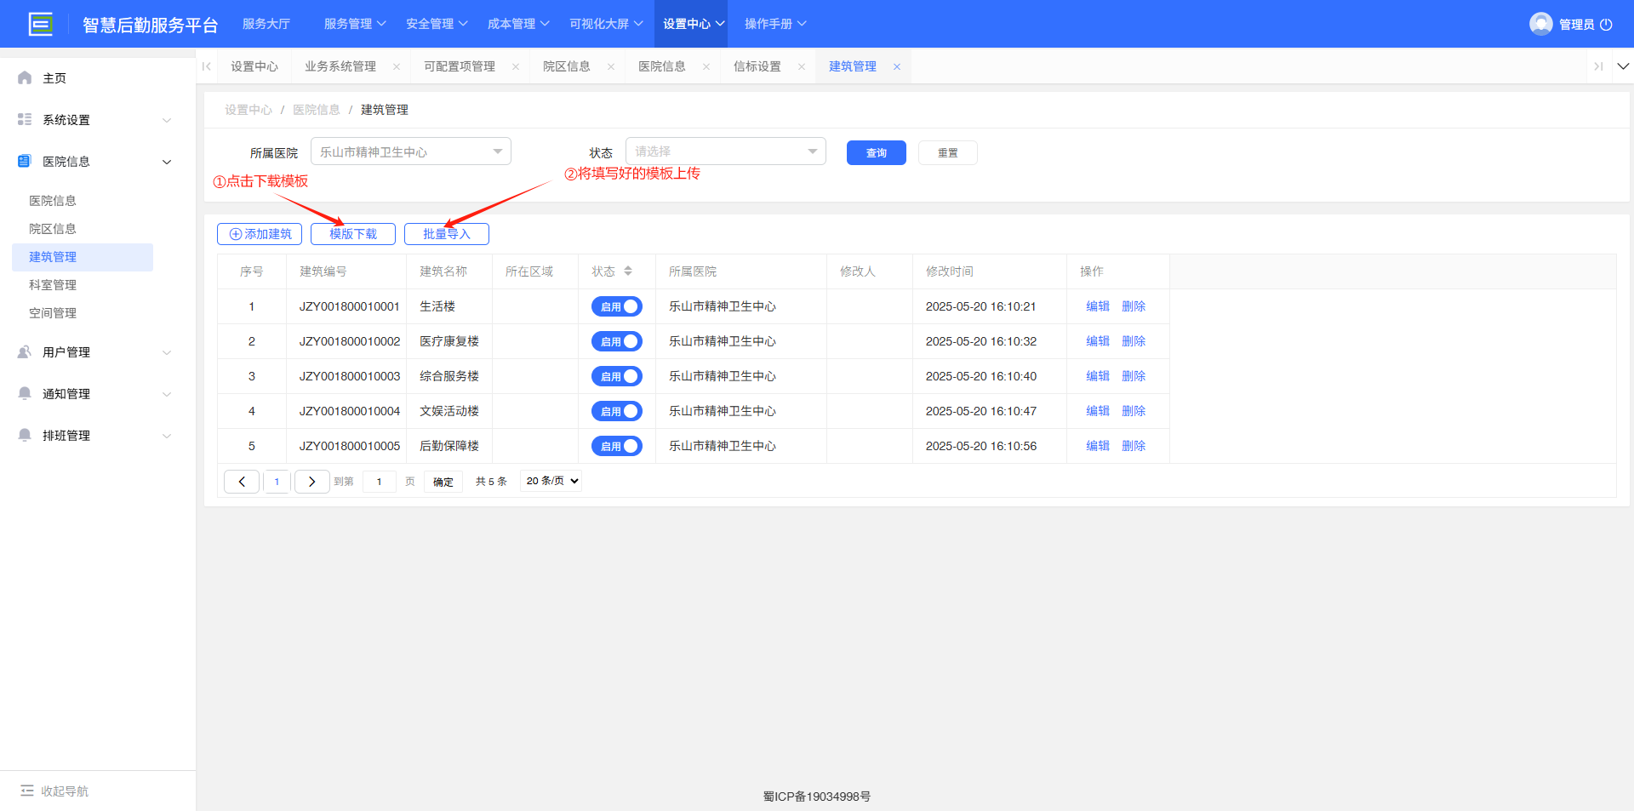Click the 收起导航 collapse icon
The height and width of the screenshot is (811, 1634).
tap(27, 791)
